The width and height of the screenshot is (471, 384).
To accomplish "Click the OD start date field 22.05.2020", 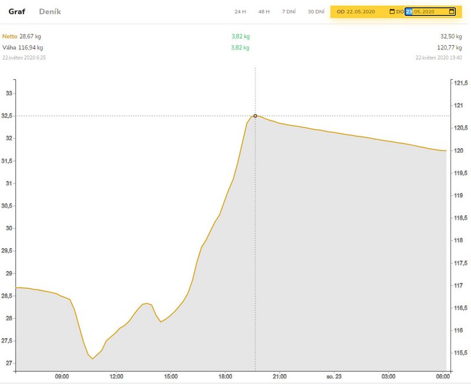I will [361, 12].
